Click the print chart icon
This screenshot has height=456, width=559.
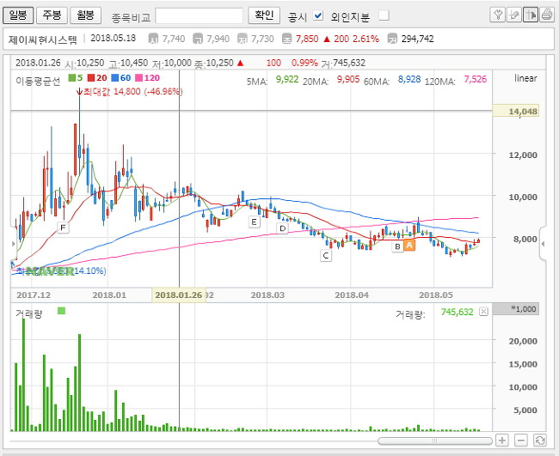point(546,15)
